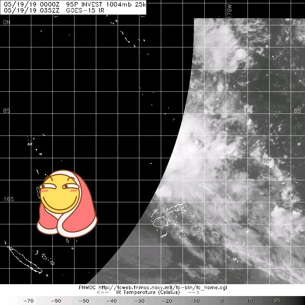The height and width of the screenshot is (305, 305).
Task: Click the -30 value on temperature scale
Action: (139, 301)
